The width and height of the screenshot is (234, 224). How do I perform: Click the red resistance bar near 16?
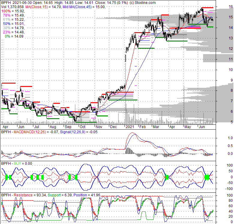tap(207, 8)
